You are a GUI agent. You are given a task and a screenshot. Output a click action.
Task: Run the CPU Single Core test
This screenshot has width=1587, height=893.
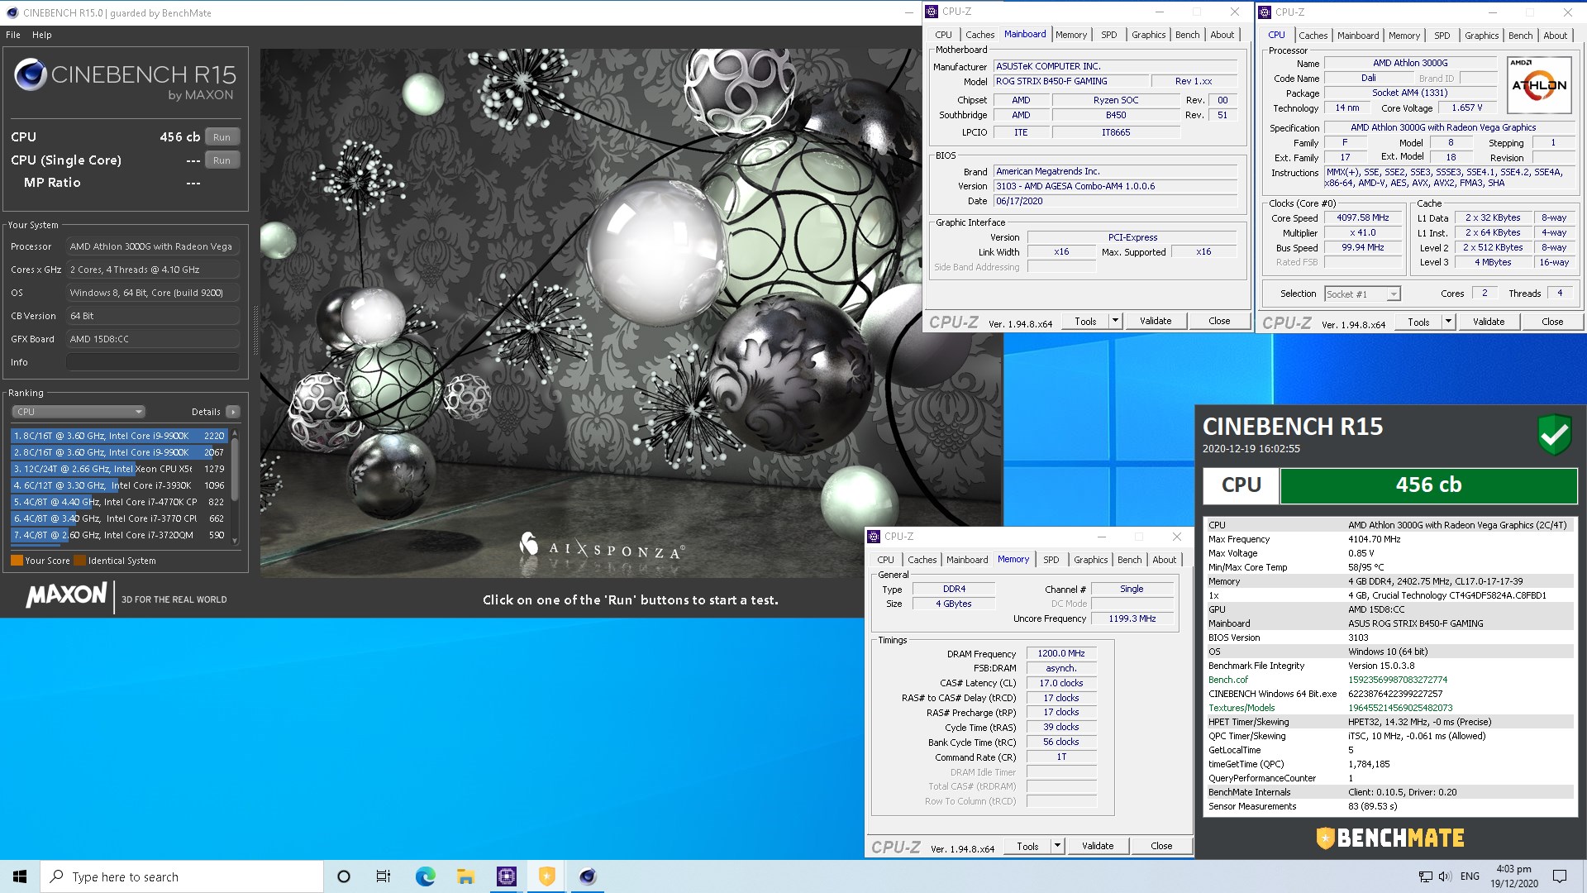pos(222,160)
